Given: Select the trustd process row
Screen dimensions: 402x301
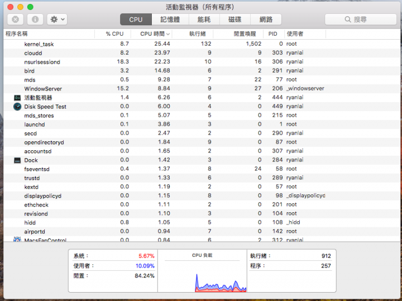Looking at the screenshot, I should tap(201, 178).
